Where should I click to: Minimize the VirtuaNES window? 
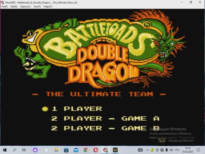tap(182, 2)
